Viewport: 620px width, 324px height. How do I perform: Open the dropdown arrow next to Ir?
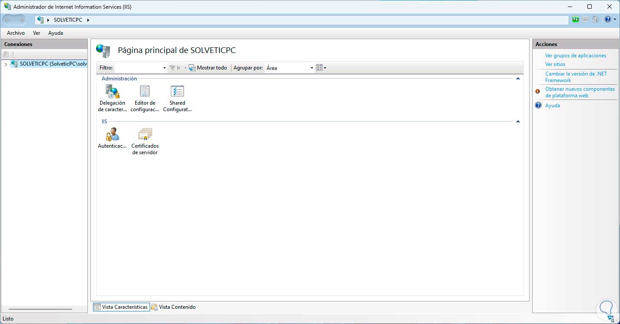(185, 68)
